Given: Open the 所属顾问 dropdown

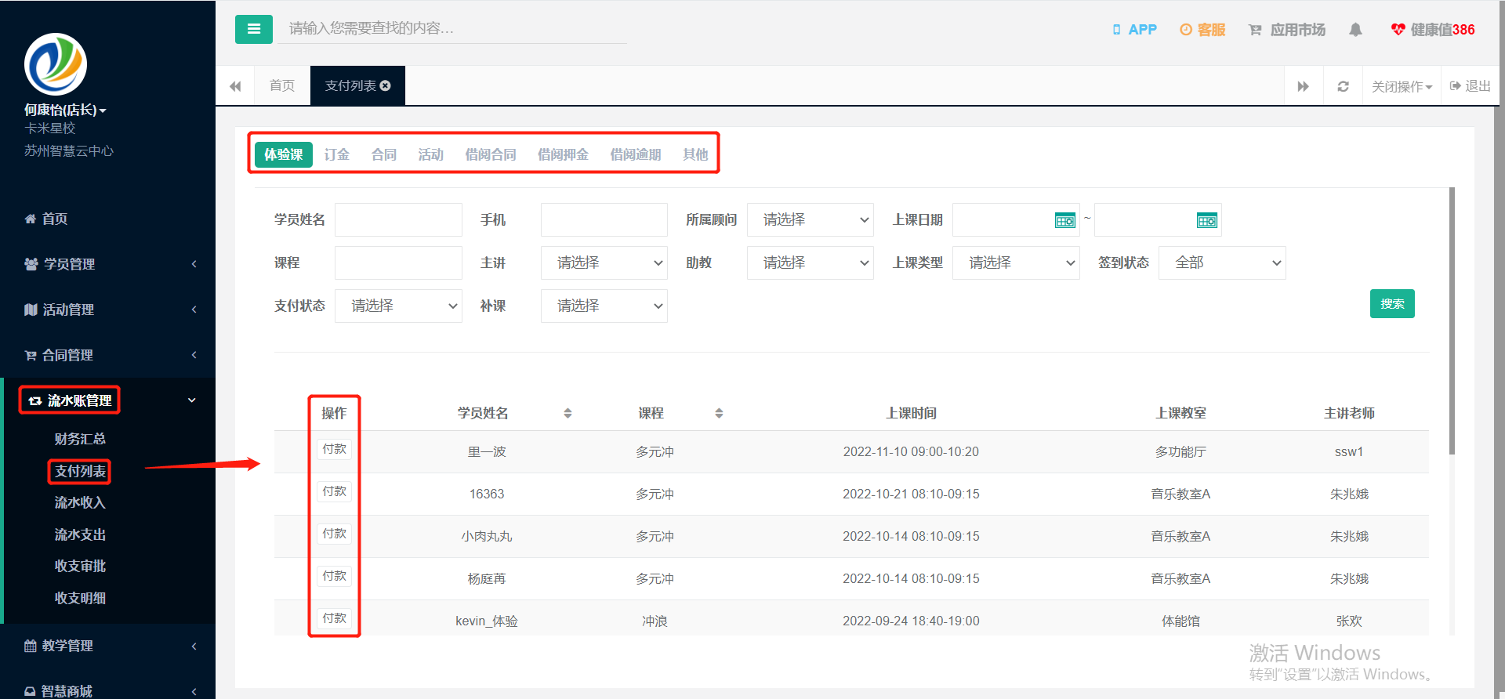Looking at the screenshot, I should coord(811,220).
